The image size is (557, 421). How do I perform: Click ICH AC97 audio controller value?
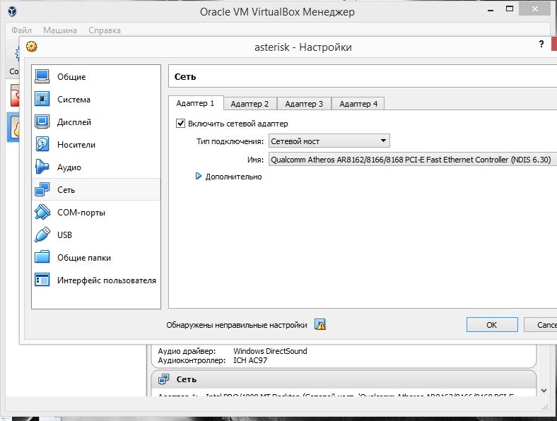pos(250,360)
